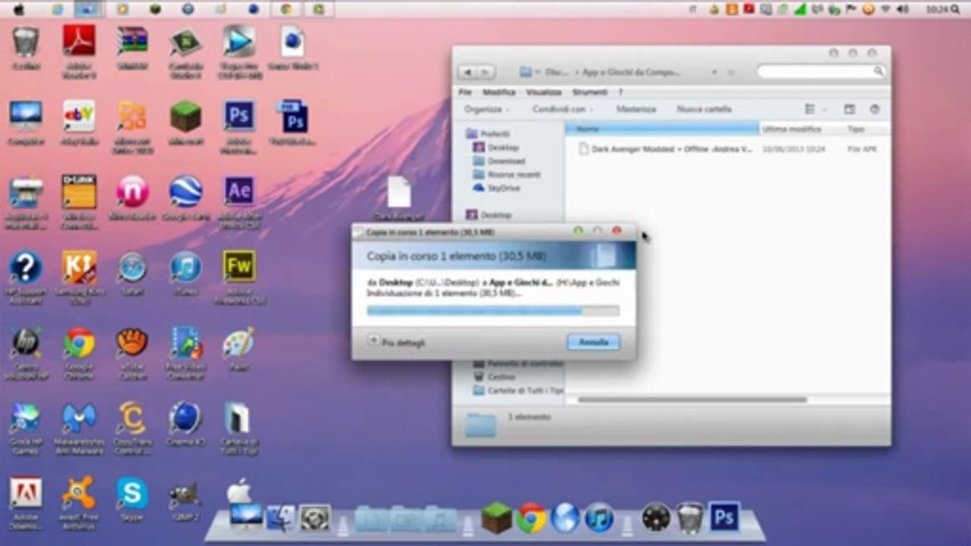Open the WinRAR desktop shortcut
971x546 pixels.
coord(133,42)
